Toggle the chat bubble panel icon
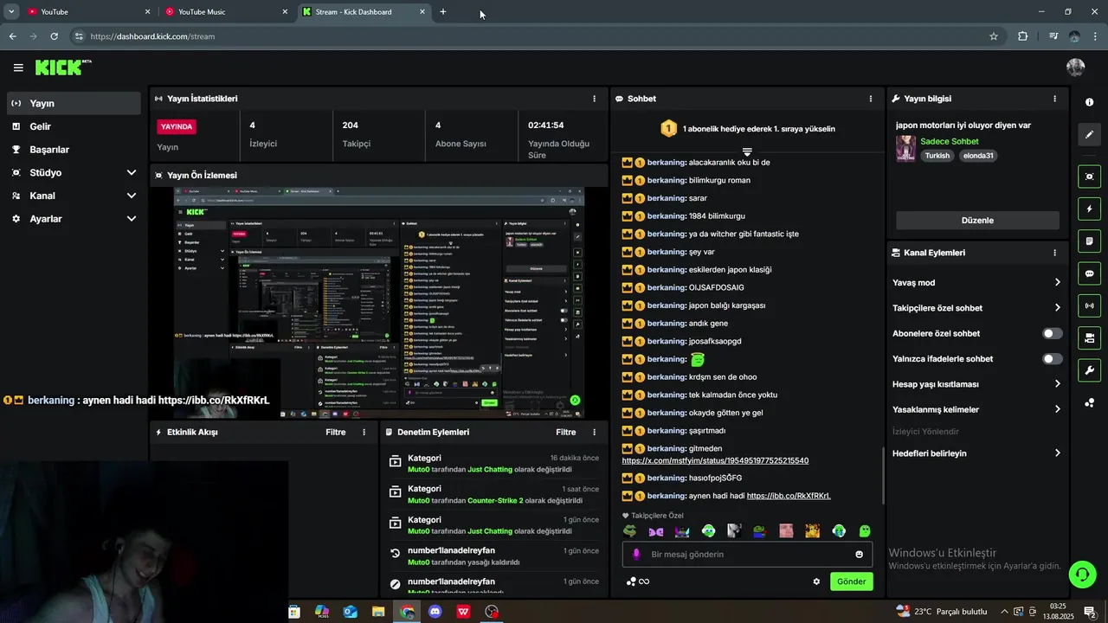Image resolution: width=1108 pixels, height=623 pixels. tap(1089, 273)
